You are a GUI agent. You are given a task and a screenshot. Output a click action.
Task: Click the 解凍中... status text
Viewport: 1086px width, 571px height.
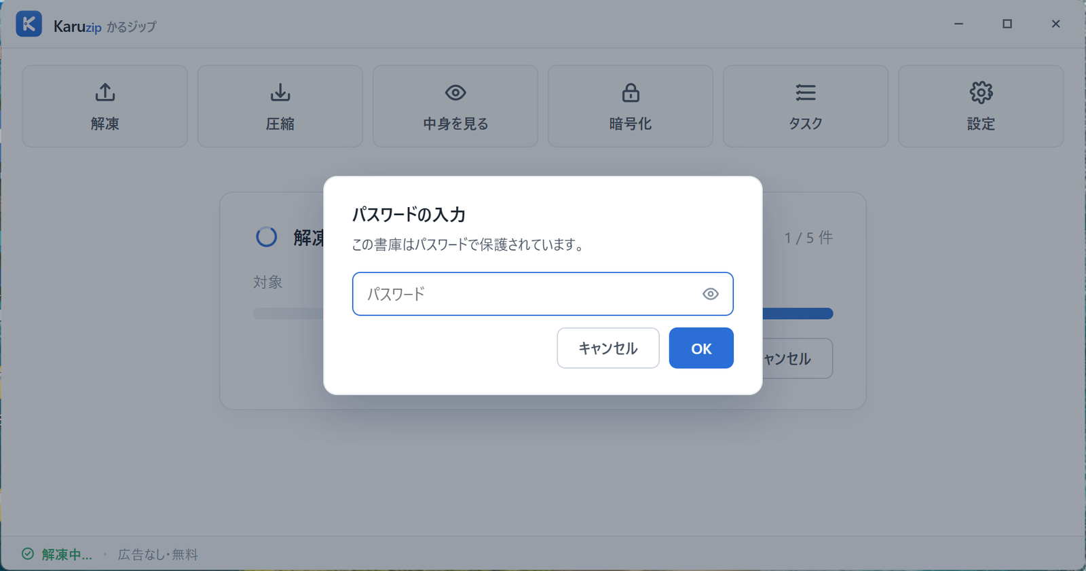[x=67, y=554]
